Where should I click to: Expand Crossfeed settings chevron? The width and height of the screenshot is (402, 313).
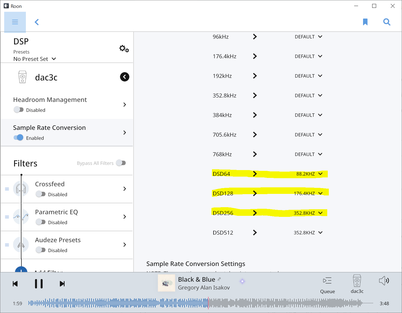(x=125, y=189)
